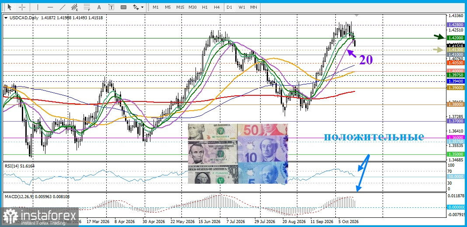Activate the Crosshair tool
467x227 pixels.
pos(22,7)
